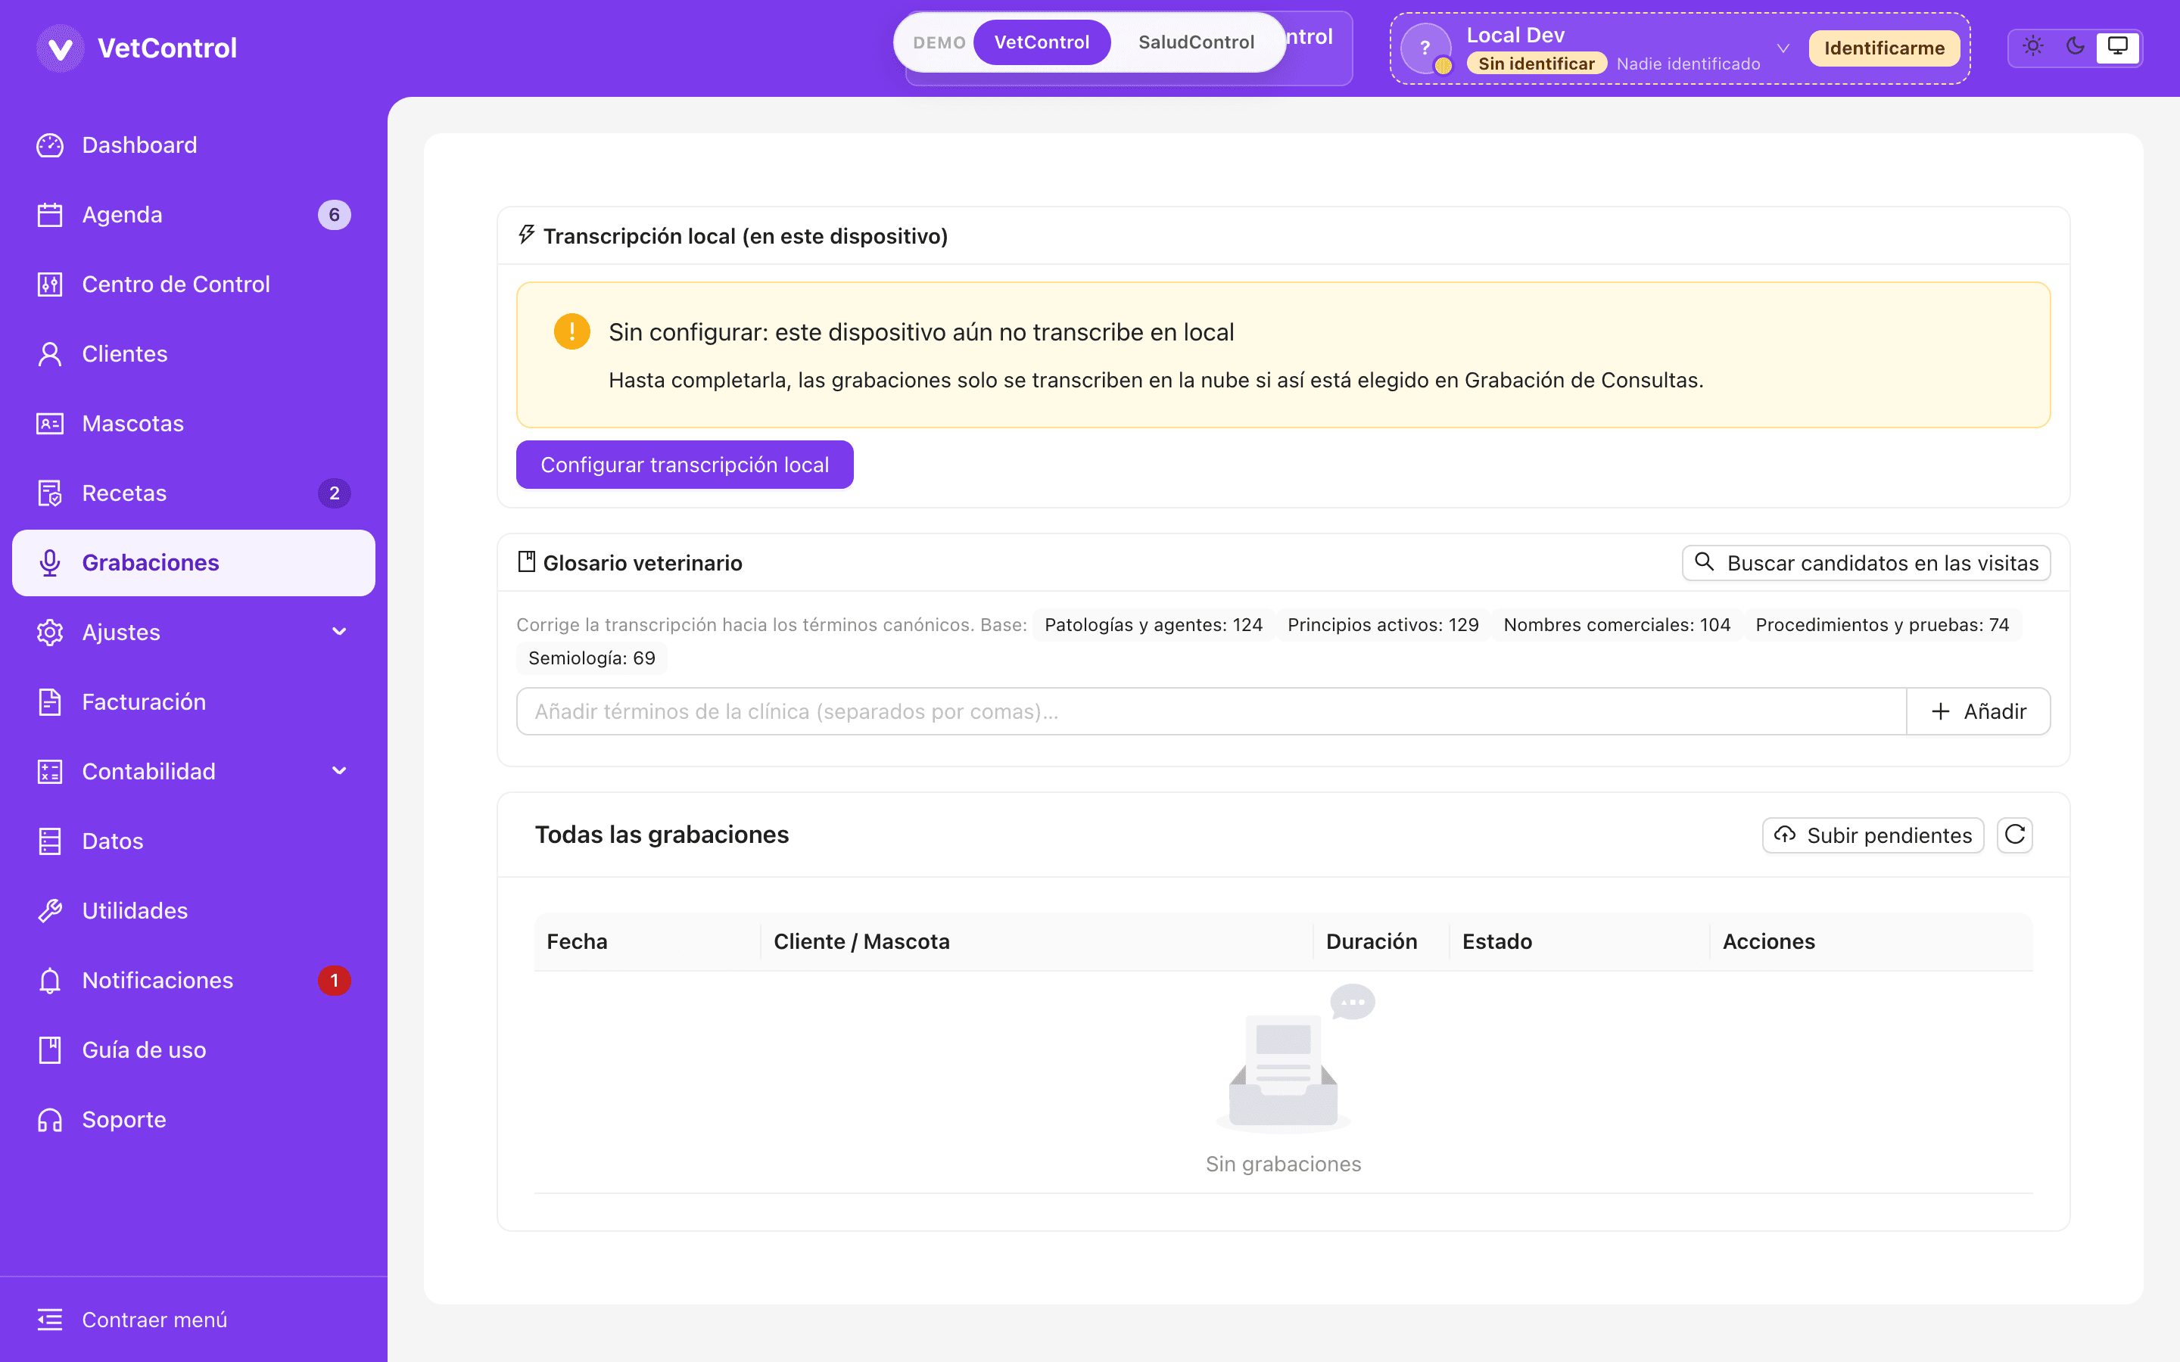Click the Semiología: 69 tag
Viewport: 2180px width, 1362px height.
pyautogui.click(x=592, y=658)
